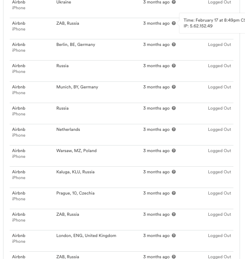Click Logged Out status for Berlin session
245x259 pixels.
(219, 45)
